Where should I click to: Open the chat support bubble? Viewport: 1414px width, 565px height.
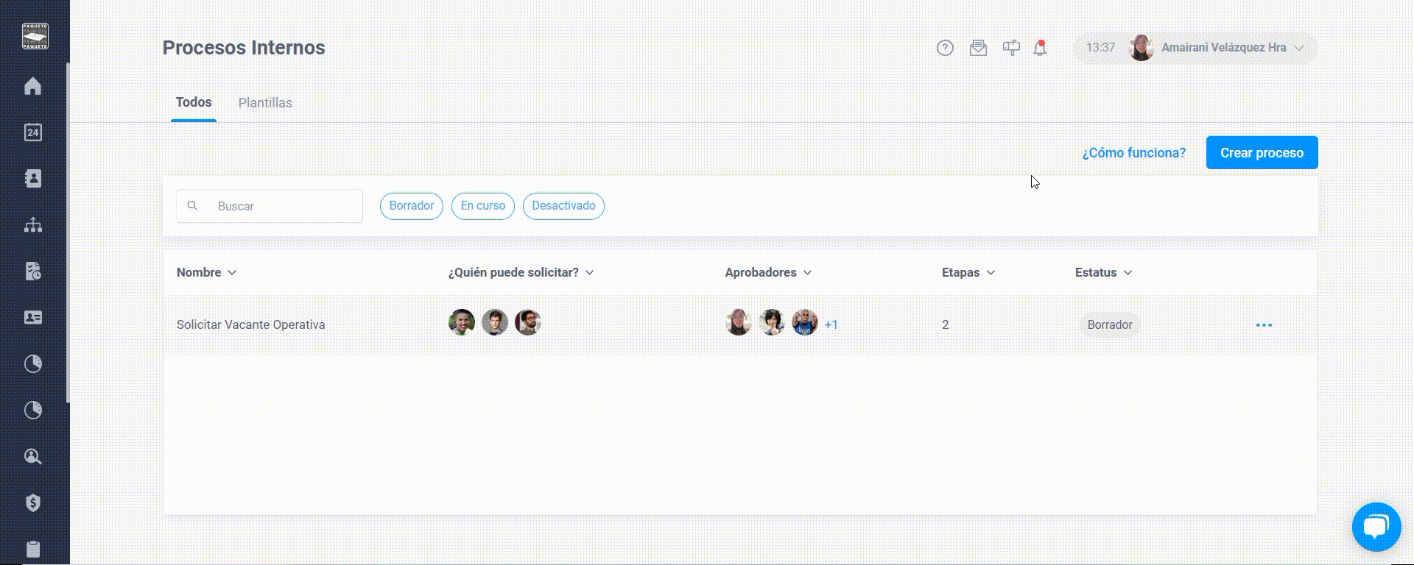[x=1376, y=527]
